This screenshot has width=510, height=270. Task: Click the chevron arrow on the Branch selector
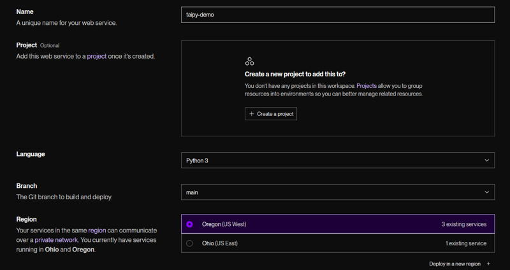point(487,192)
